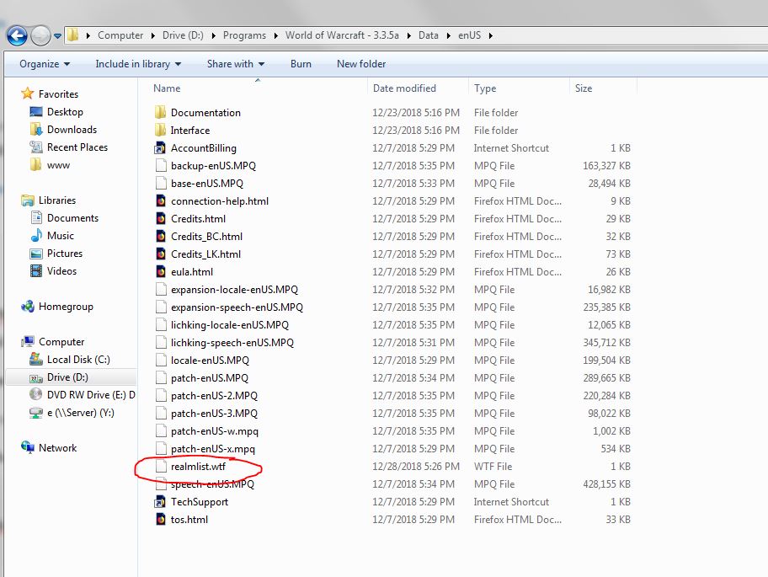Image resolution: width=768 pixels, height=577 pixels.
Task: Click the Libraries icon in sidebar
Action: coord(28,200)
